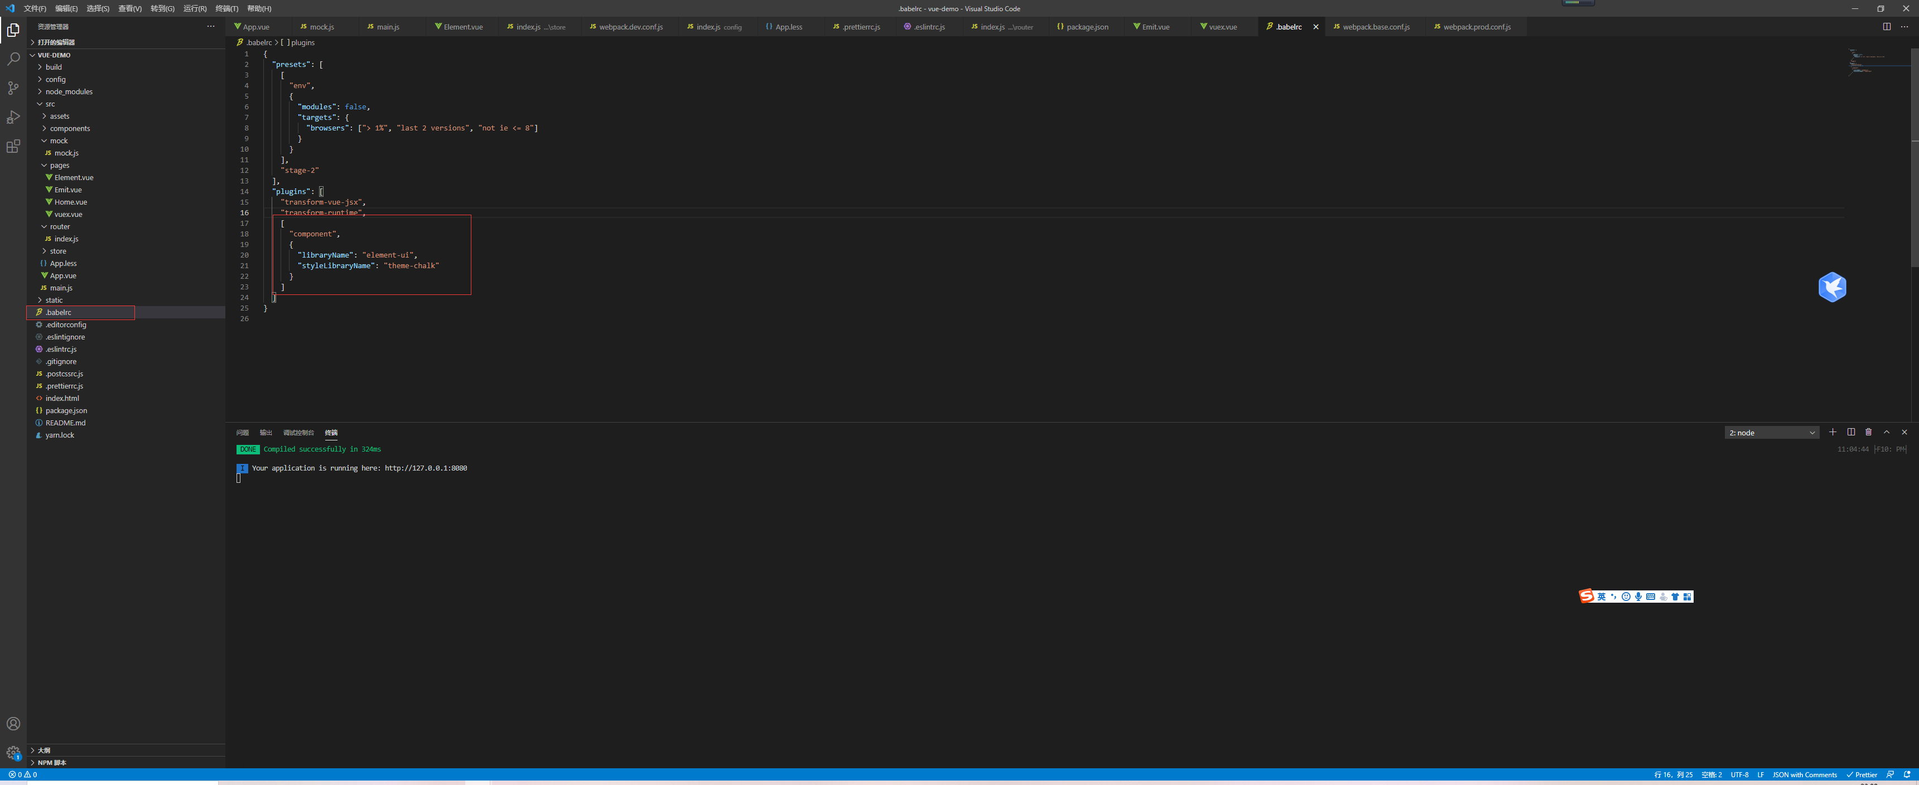The width and height of the screenshot is (1919, 785).
Task: Maximize terminal panel with the up chevron
Action: (1886, 432)
